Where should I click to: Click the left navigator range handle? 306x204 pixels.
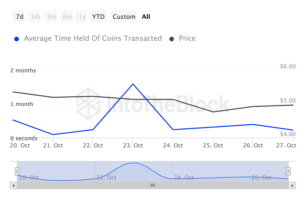(x=17, y=171)
